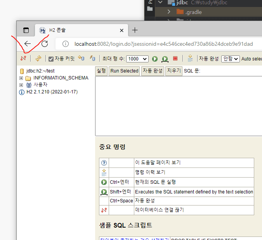The height and width of the screenshot is (240, 262).
Task: Click the rollback icon in toolbar
Action: (x=81, y=59)
